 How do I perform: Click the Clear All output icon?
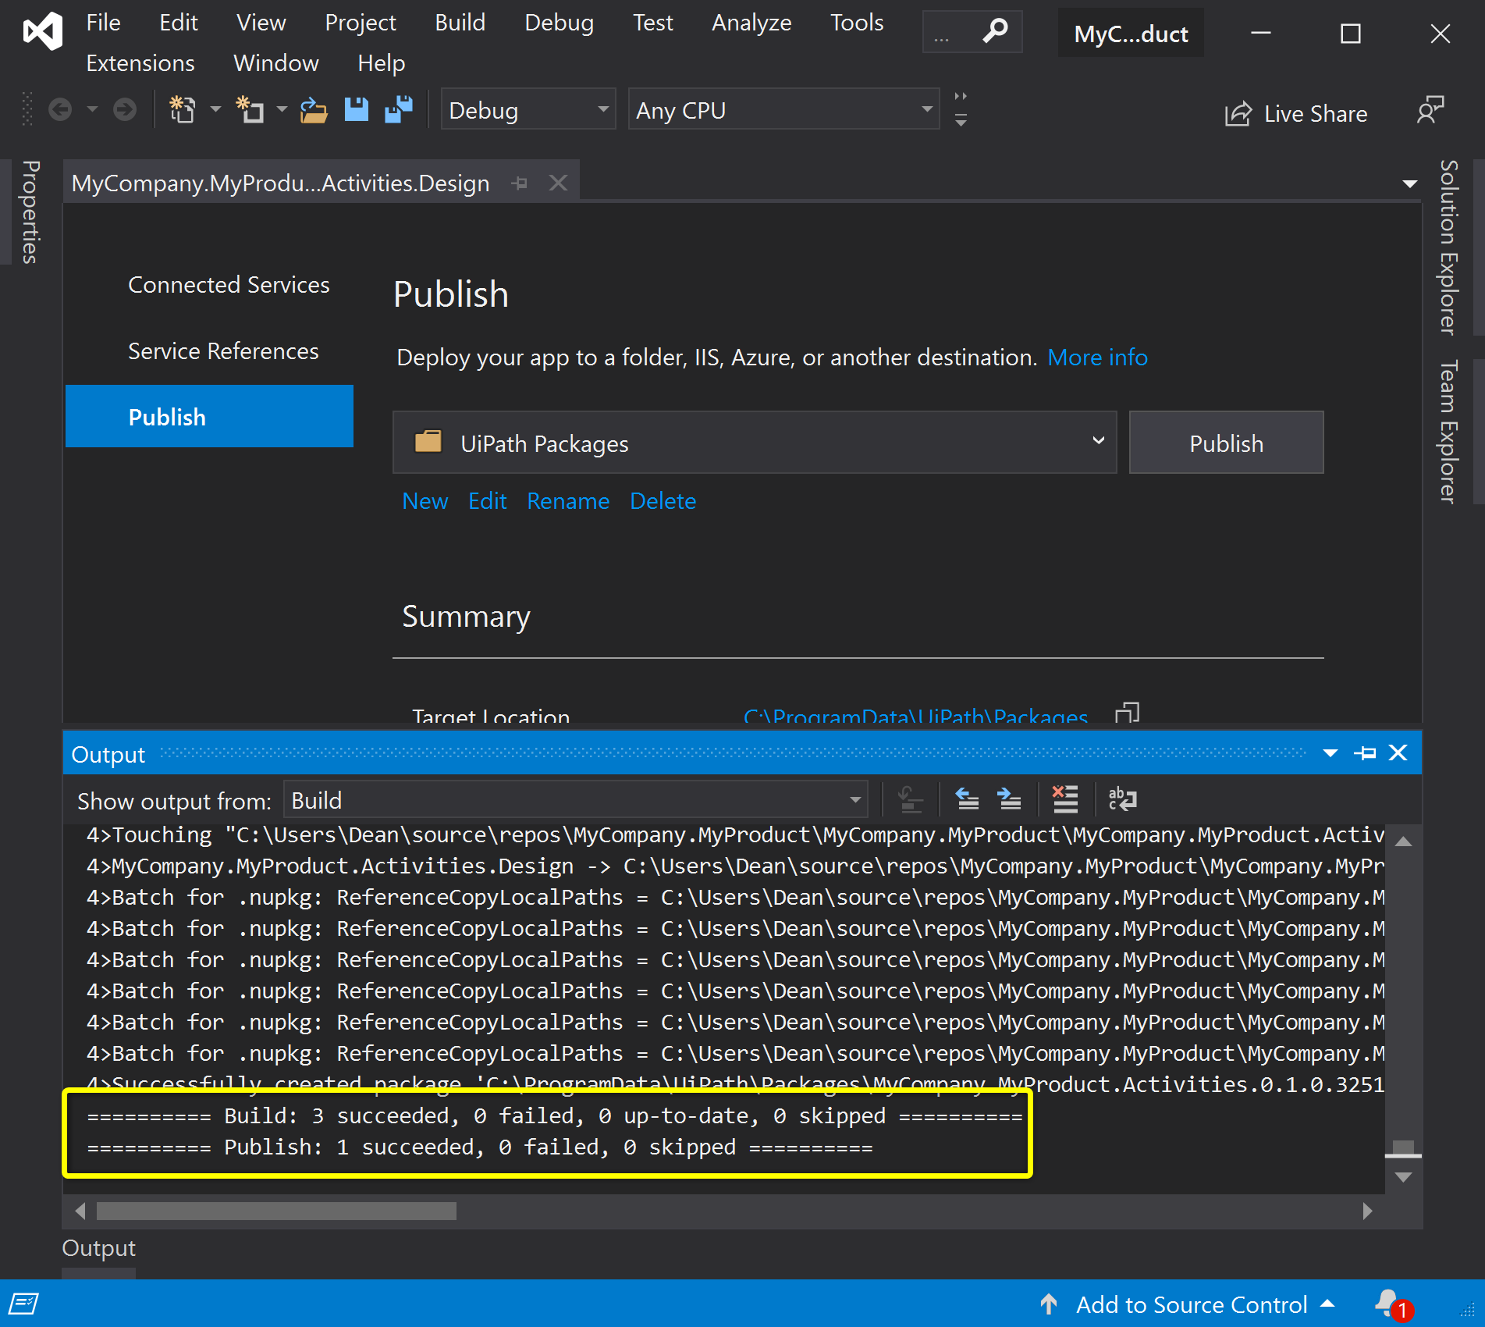[x=1064, y=799]
